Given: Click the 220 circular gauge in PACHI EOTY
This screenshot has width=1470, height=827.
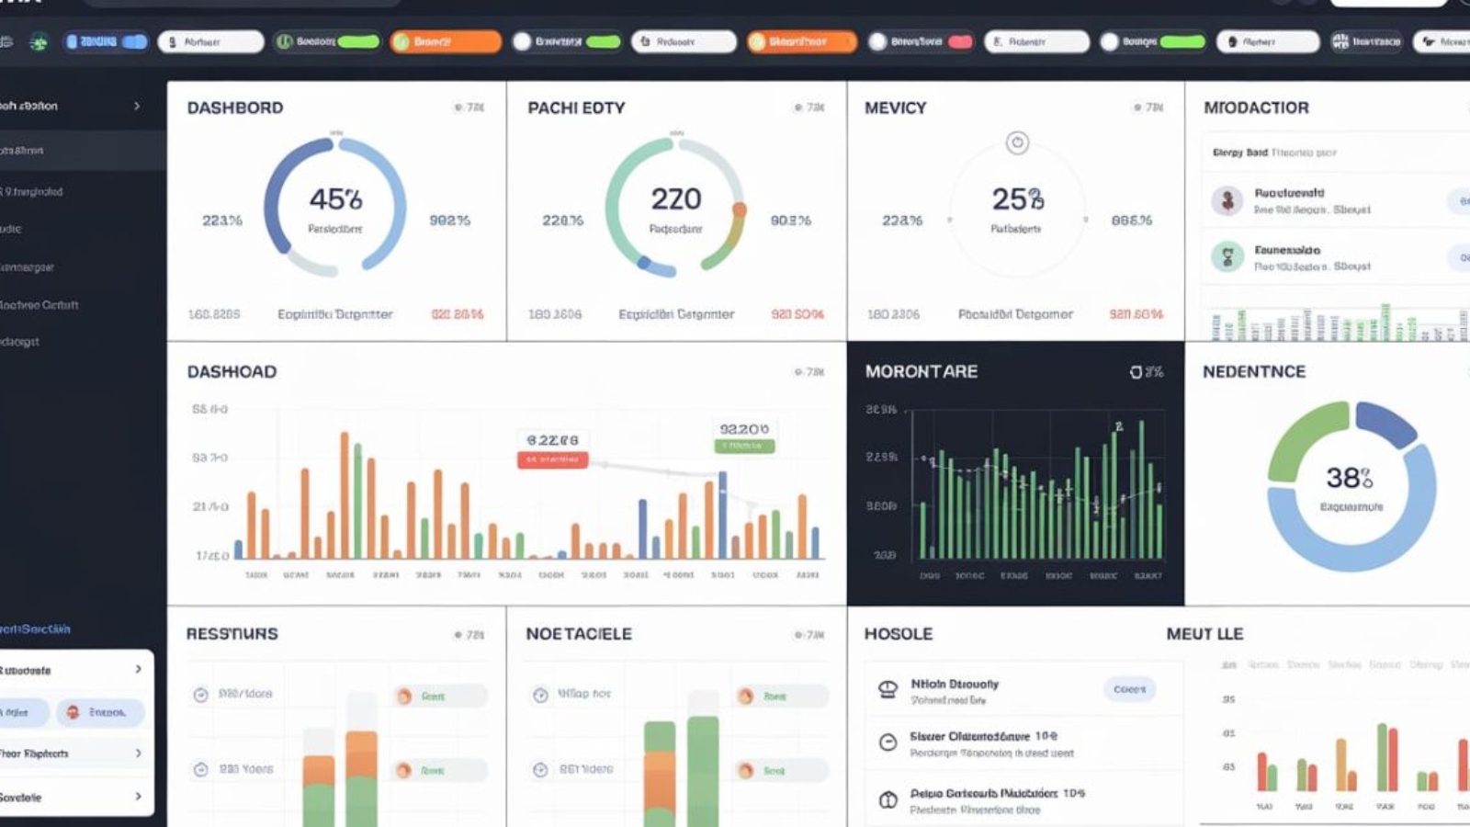Looking at the screenshot, I should pyautogui.click(x=675, y=208).
